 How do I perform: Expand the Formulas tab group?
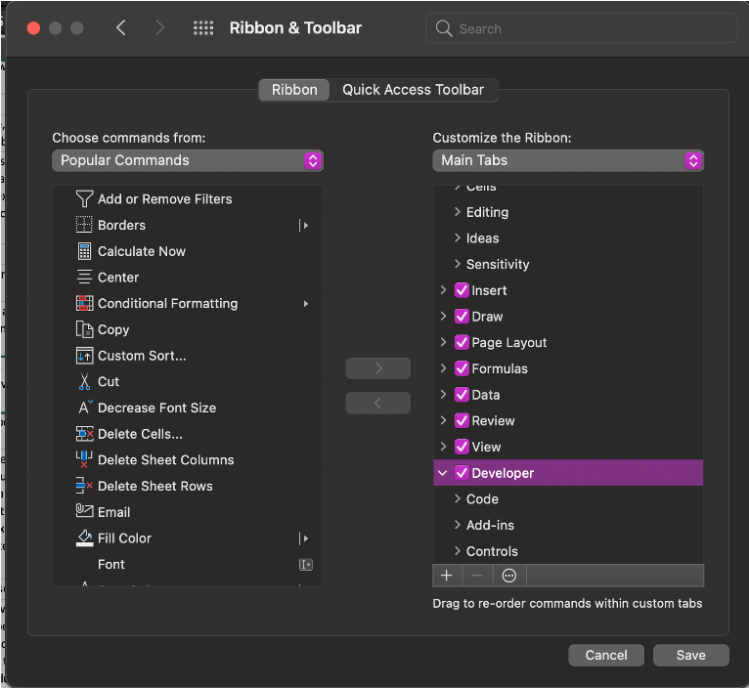point(443,368)
